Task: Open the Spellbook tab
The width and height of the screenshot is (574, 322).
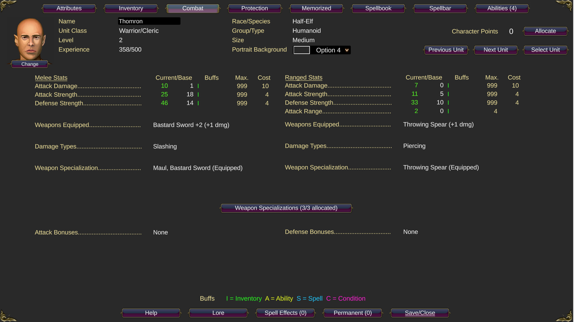Action: pos(378,8)
